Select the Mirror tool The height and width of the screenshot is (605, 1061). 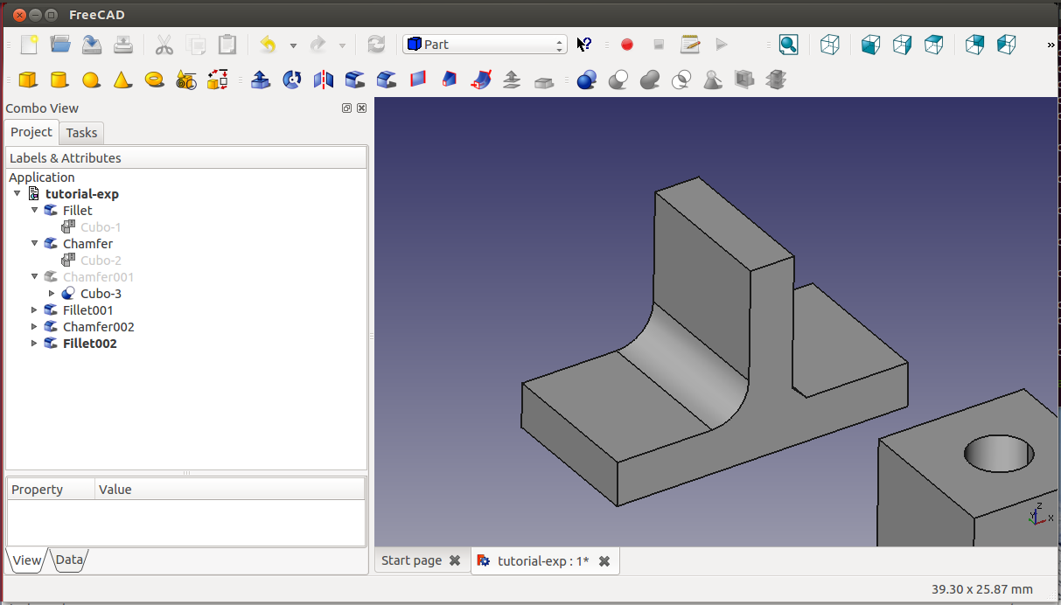pyautogui.click(x=324, y=80)
